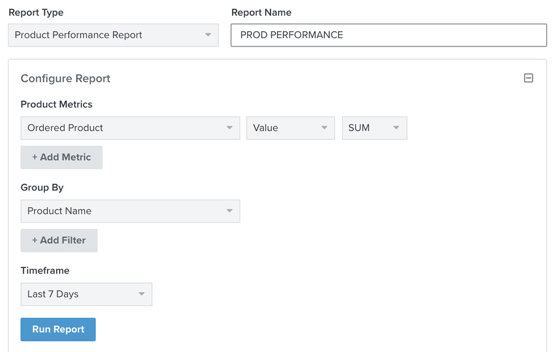
Task: Click inside the Report Name field
Action: coord(388,35)
